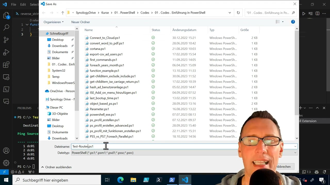Click the errors and warnings status indicator

(18, 172)
